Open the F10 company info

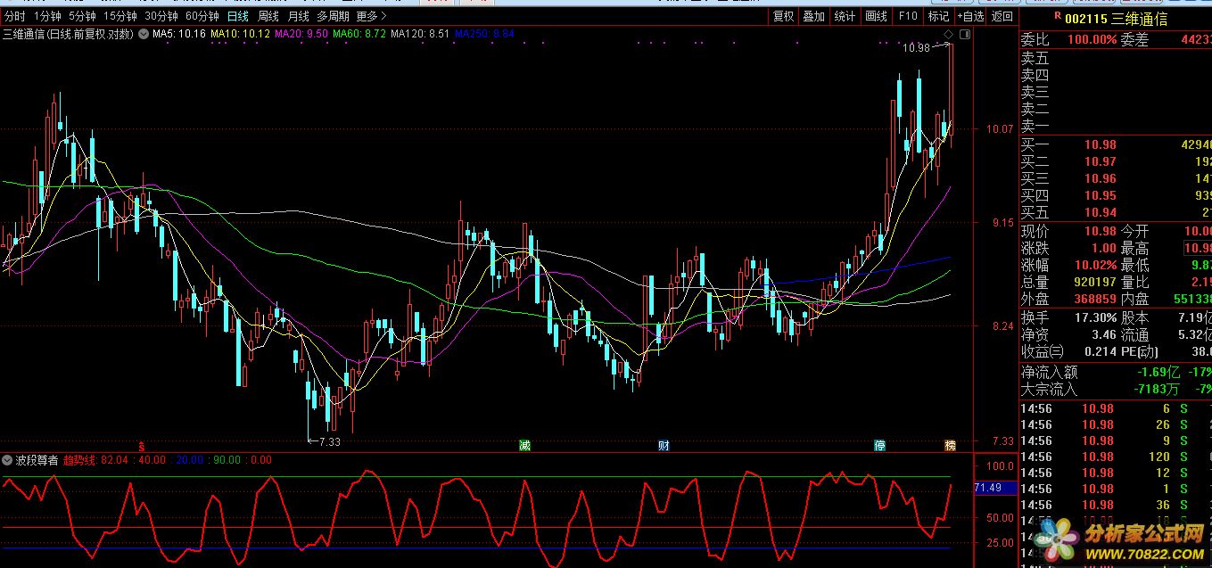(908, 16)
